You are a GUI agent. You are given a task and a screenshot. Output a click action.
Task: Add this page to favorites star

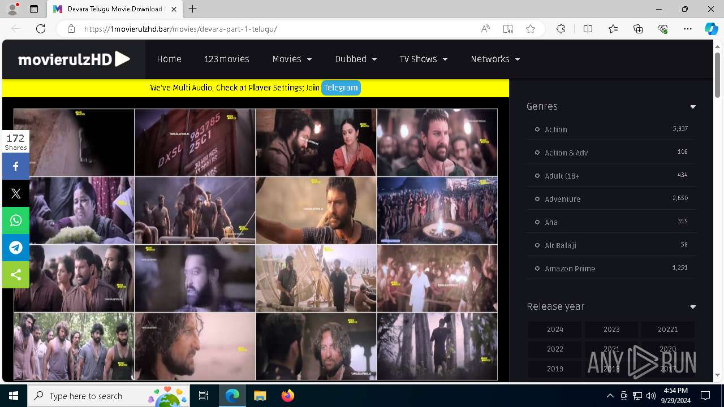[x=531, y=29]
